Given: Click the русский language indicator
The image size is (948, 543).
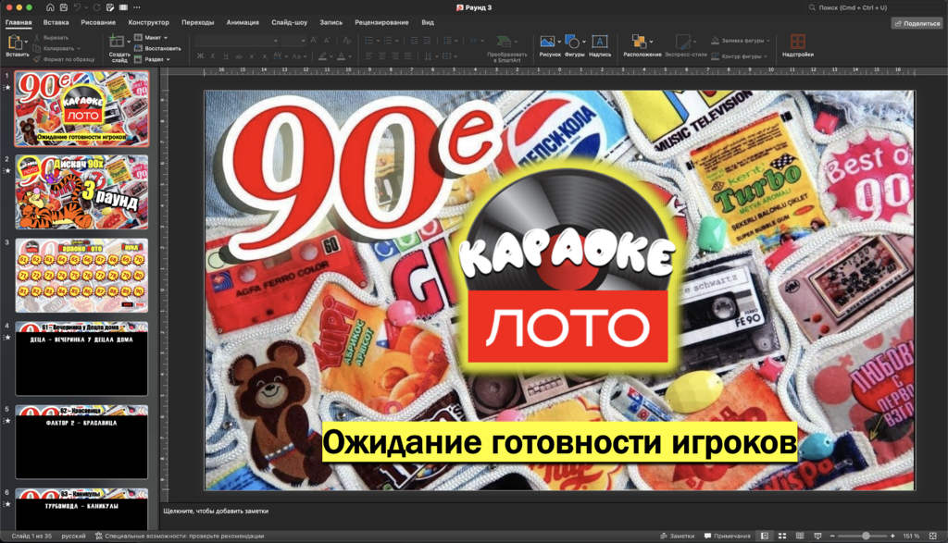Looking at the screenshot, I should [x=73, y=536].
